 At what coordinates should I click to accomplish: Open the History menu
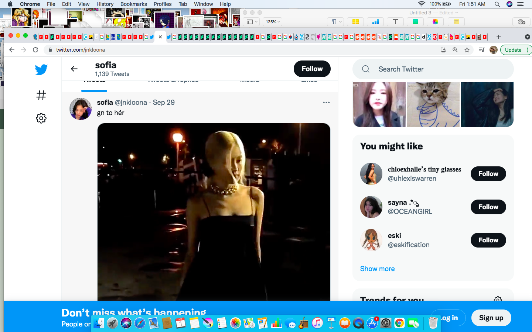[x=105, y=4]
